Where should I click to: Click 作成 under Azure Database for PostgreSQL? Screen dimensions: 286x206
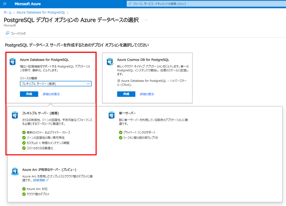29,94
